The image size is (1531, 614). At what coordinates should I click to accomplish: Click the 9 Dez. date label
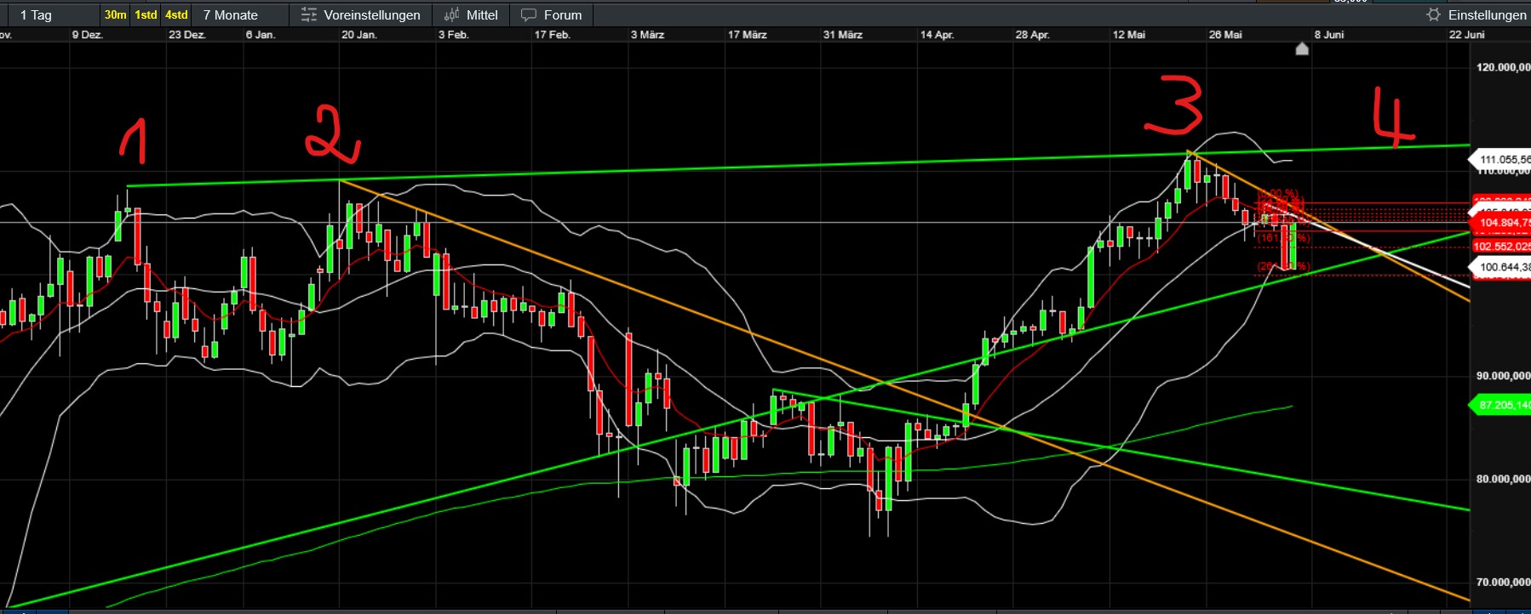(87, 35)
